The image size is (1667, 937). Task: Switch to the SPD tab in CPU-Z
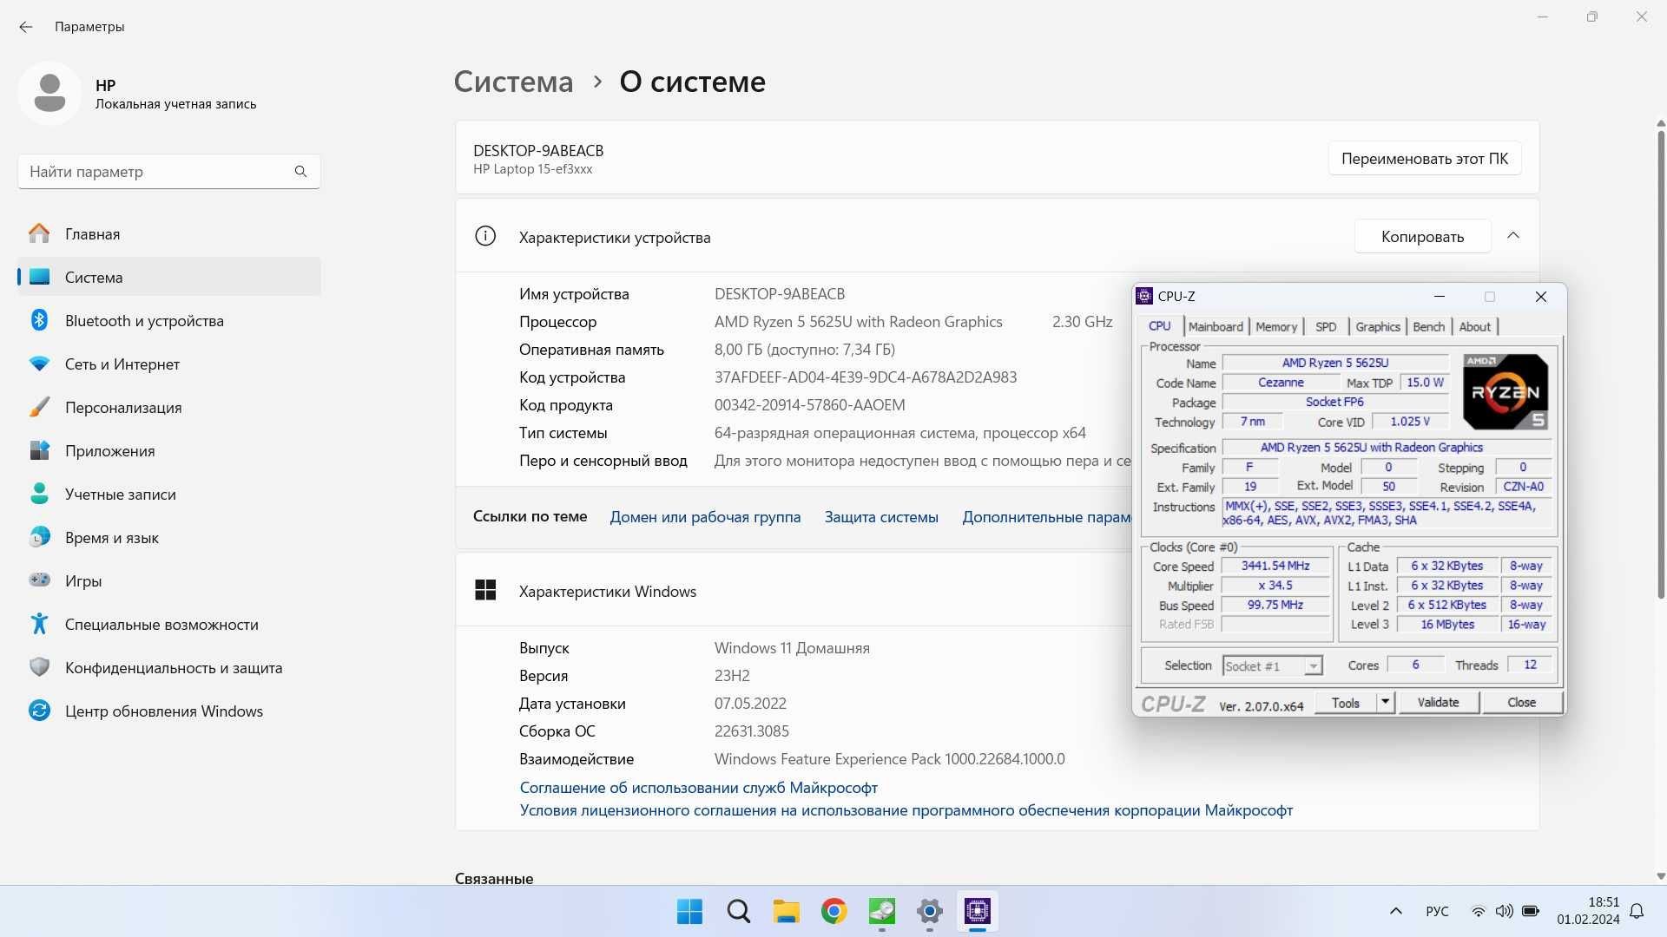tap(1326, 326)
